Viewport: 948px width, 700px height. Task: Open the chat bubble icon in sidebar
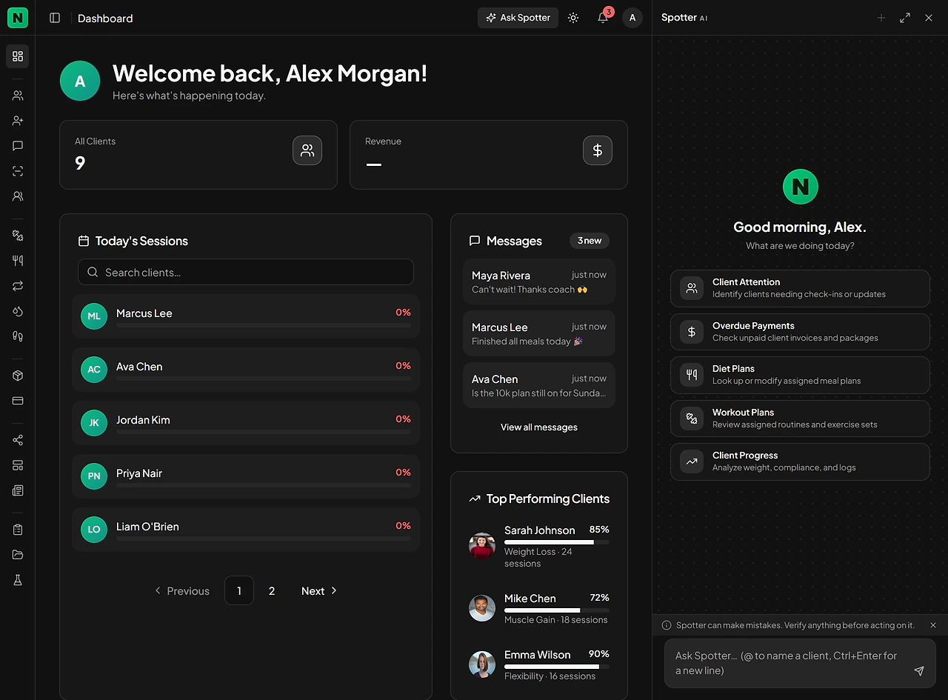pos(18,146)
